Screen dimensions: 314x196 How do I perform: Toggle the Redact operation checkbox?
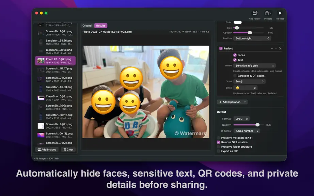221,48
